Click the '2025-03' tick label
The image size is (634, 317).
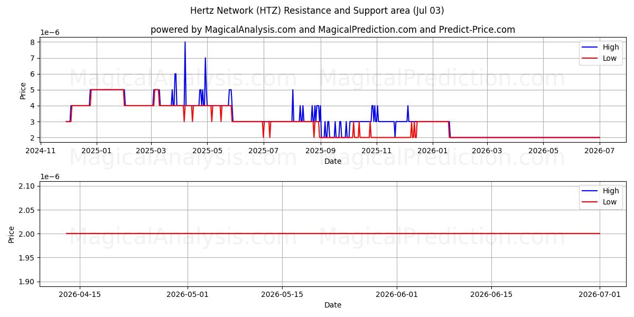(151, 151)
